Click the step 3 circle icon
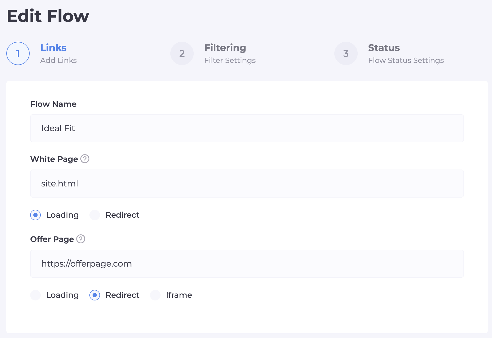The height and width of the screenshot is (338, 492). tap(346, 53)
